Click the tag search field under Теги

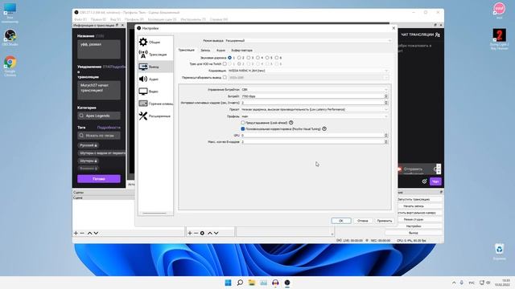tap(99, 136)
